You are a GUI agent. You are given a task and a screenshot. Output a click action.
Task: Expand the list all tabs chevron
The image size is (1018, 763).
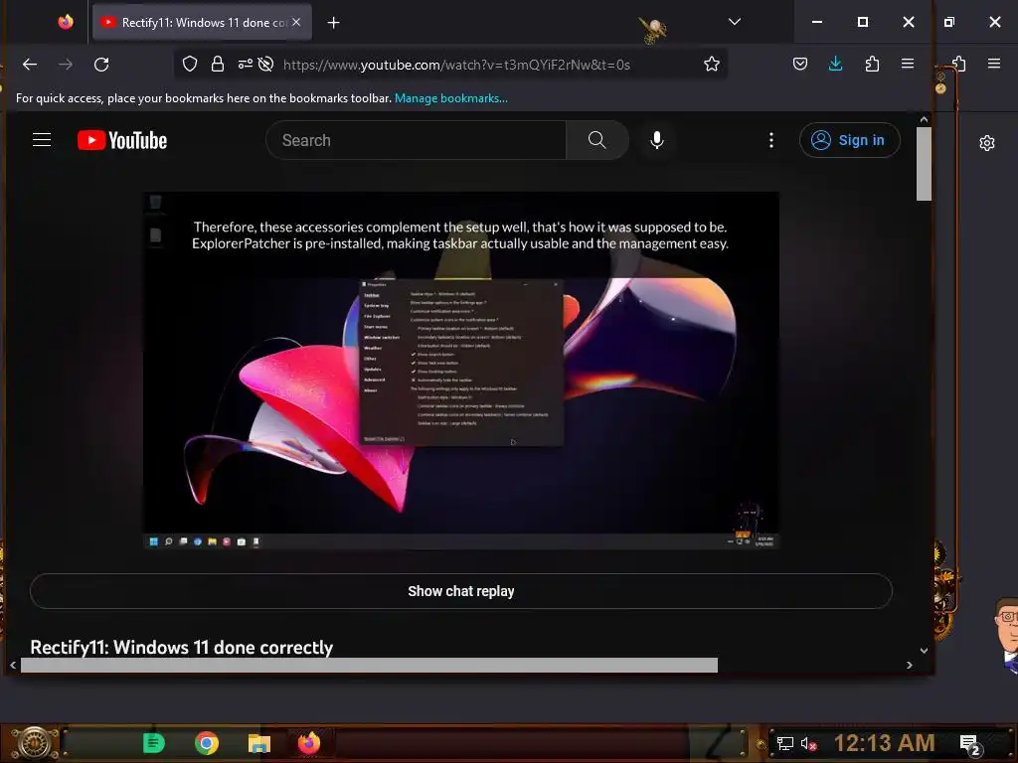point(735,22)
